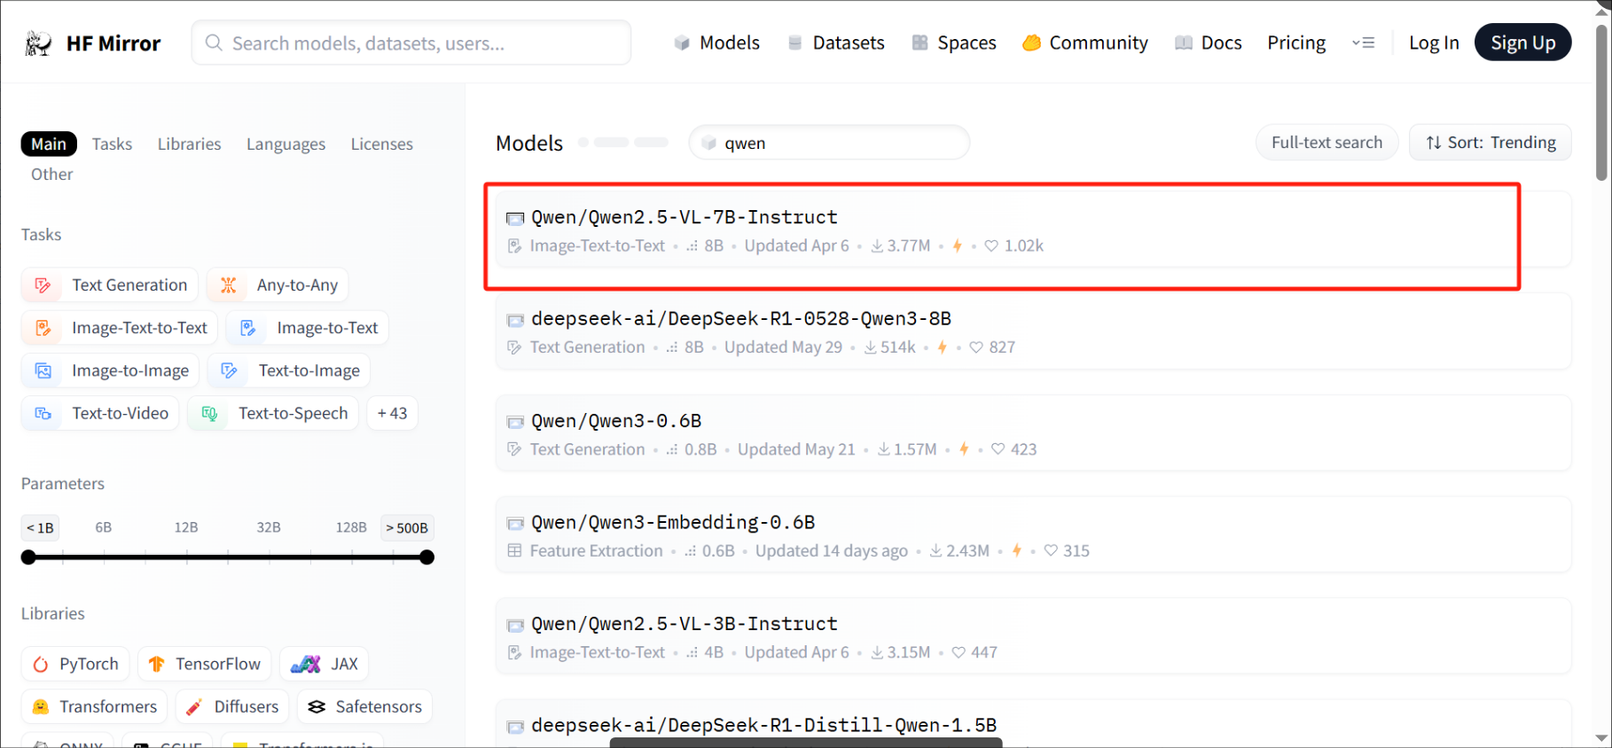This screenshot has width=1612, height=748.
Task: Select the < 1B parameter label
Action: point(40,528)
